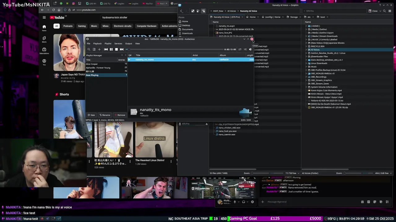Skip to next track in Audacious
Image resolution: width=396 pixels, height=222 pixels.
(x=122, y=49)
